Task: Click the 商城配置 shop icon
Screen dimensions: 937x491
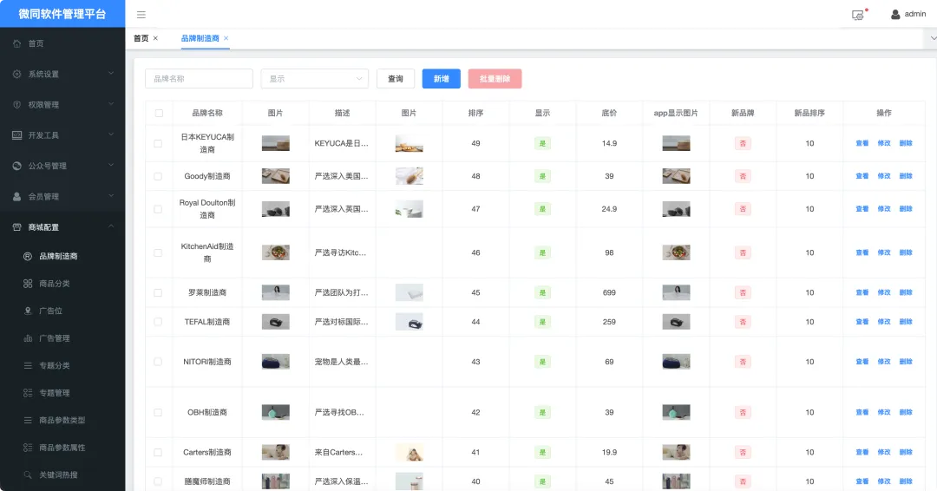Action: [x=16, y=227]
